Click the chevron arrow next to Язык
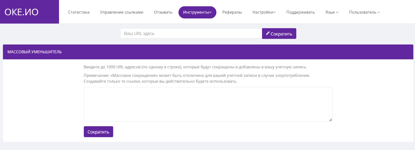The height and width of the screenshot is (150, 415). (x=337, y=12)
